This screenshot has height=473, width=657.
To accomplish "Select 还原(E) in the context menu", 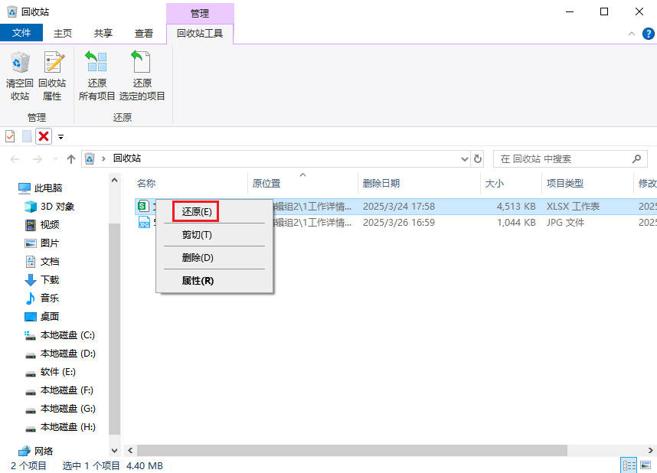I will 197,211.
